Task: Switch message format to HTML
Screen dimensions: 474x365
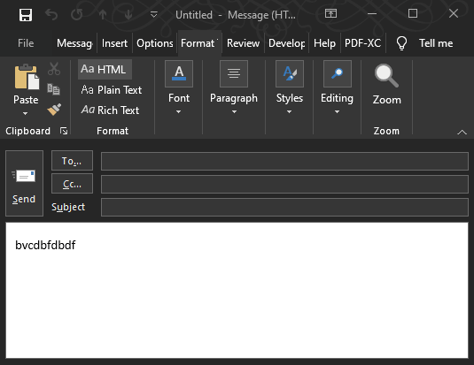Action: (105, 70)
